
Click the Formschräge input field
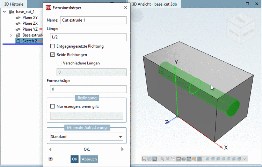(x=88, y=89)
